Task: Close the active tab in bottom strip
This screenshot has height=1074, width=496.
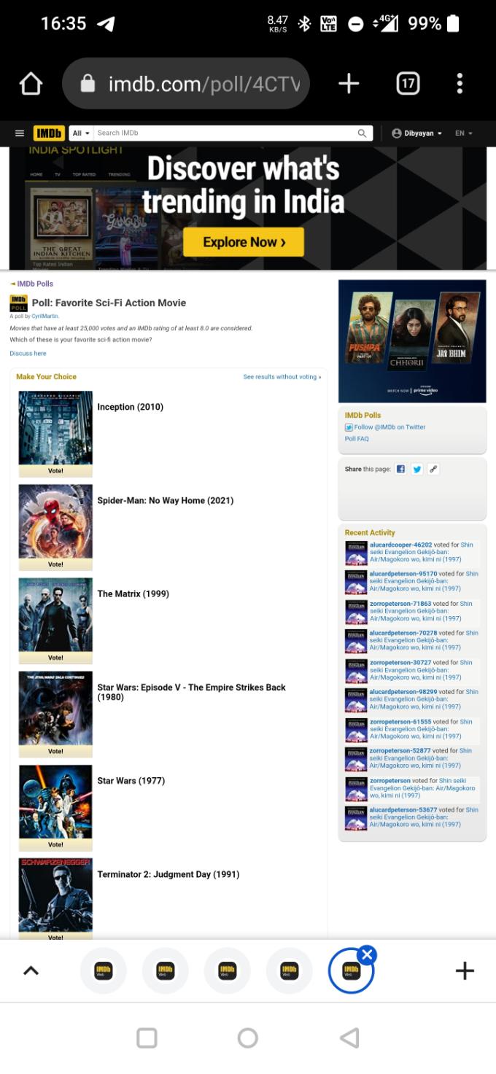Action: [367, 955]
